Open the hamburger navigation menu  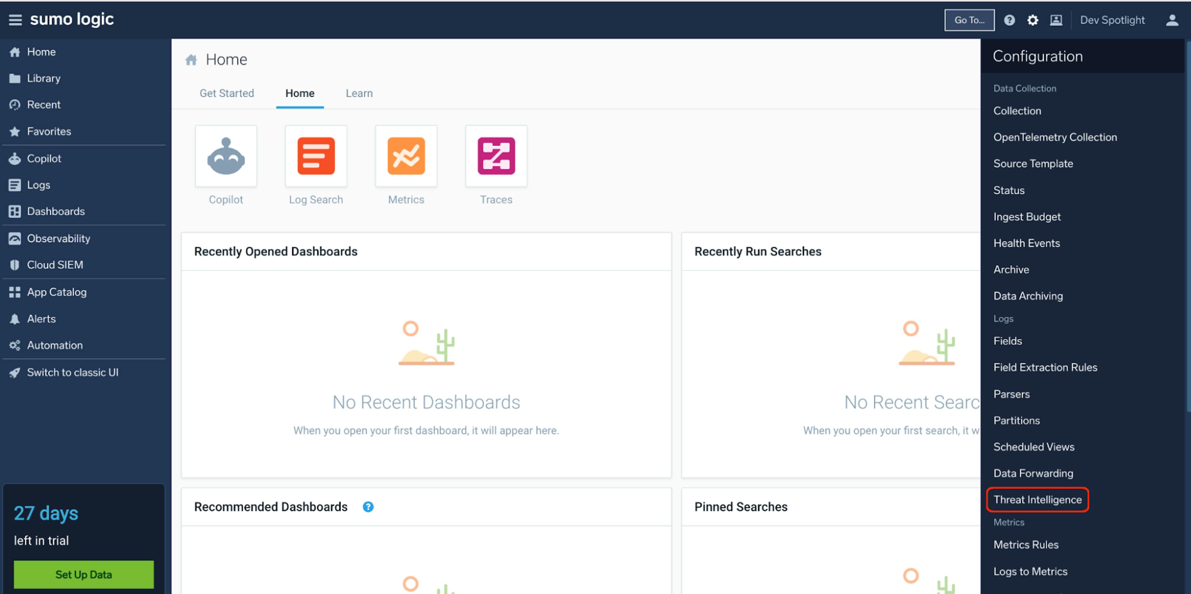pos(15,20)
